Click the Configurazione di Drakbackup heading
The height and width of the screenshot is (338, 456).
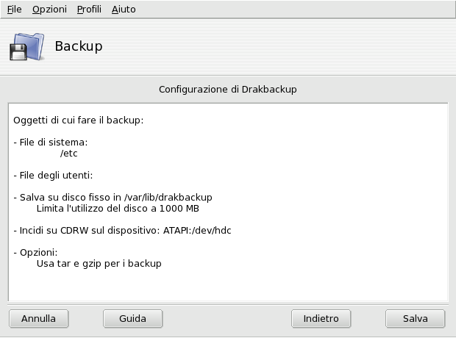click(x=228, y=89)
